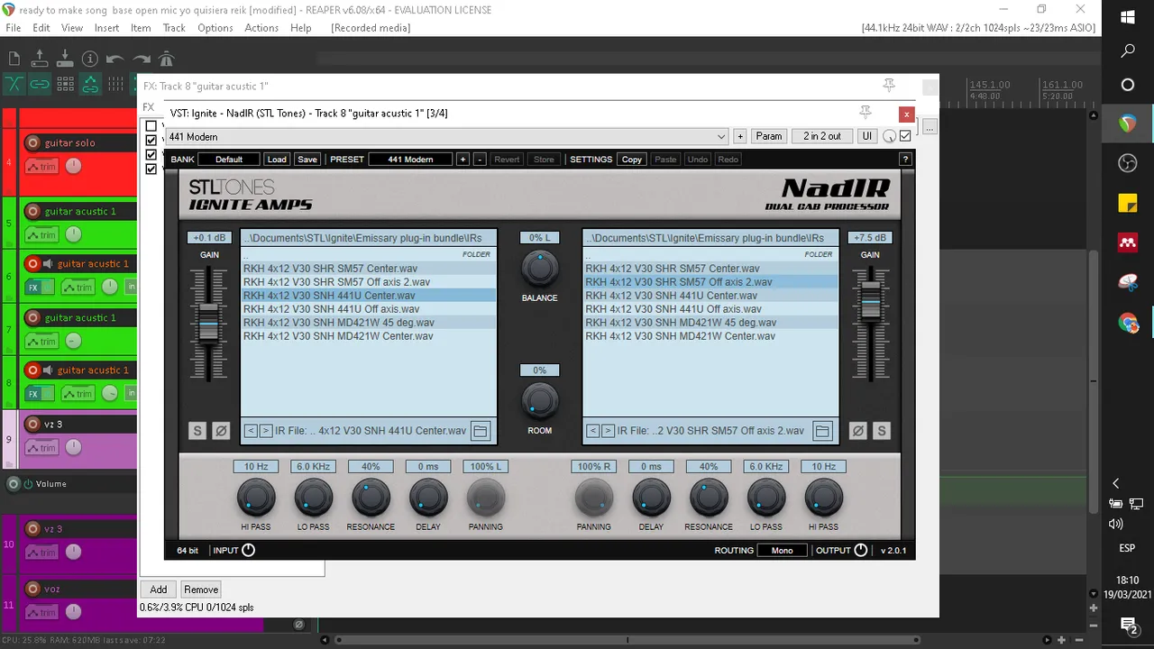Pin the FX Track 8 window
The height and width of the screenshot is (649, 1154).
(889, 86)
